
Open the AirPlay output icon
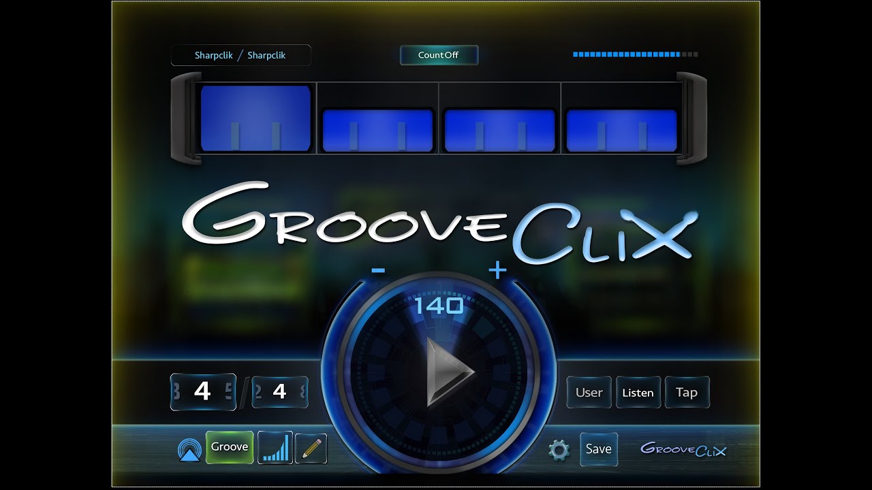tap(189, 449)
